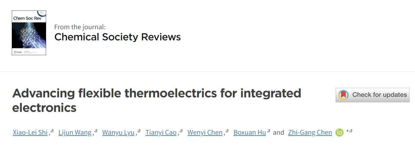Open the Chemical Society Reviews journal heading
The width and height of the screenshot is (415, 147).
point(118,37)
